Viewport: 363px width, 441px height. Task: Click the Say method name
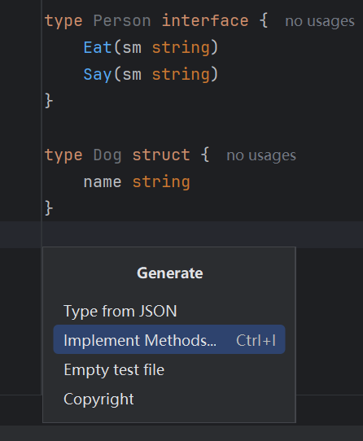coord(98,75)
